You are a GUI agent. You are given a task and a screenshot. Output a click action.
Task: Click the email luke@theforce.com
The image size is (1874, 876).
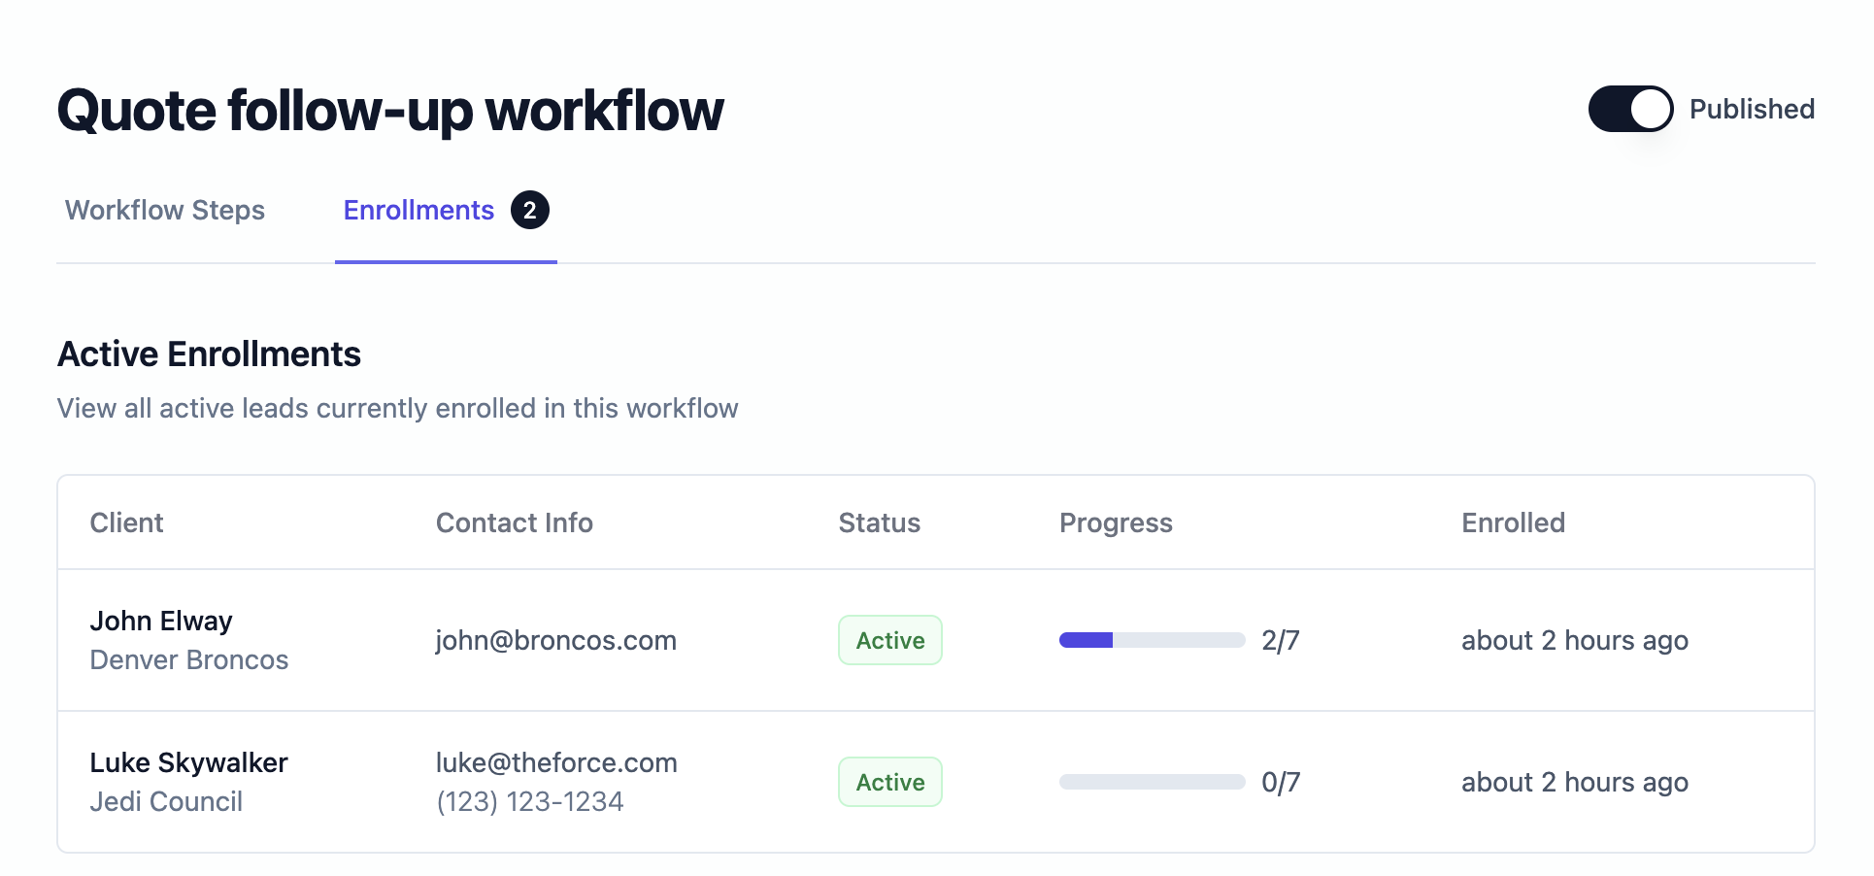tap(555, 763)
